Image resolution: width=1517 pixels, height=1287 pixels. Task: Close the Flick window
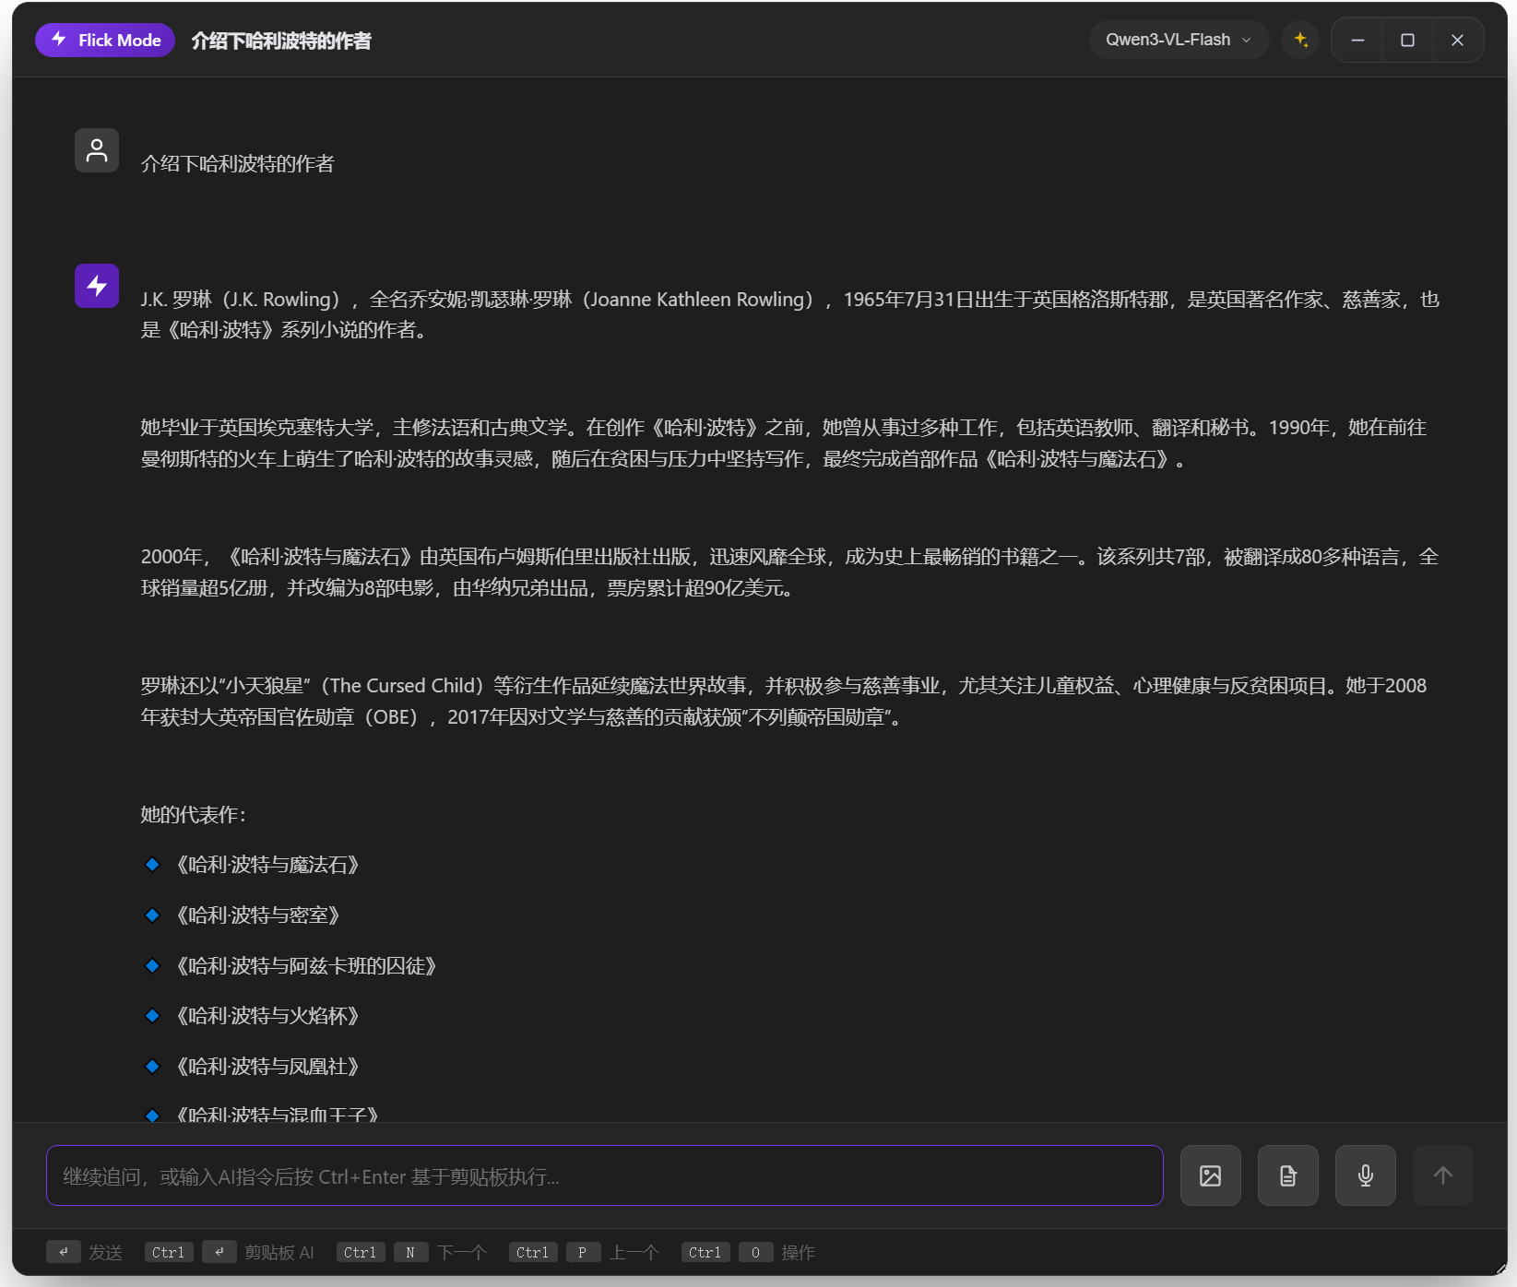coord(1457,40)
